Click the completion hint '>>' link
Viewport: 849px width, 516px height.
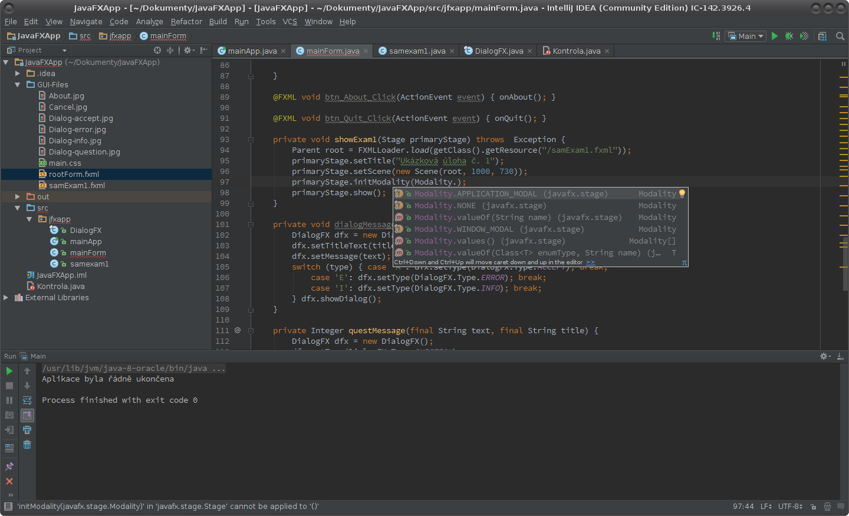[590, 262]
